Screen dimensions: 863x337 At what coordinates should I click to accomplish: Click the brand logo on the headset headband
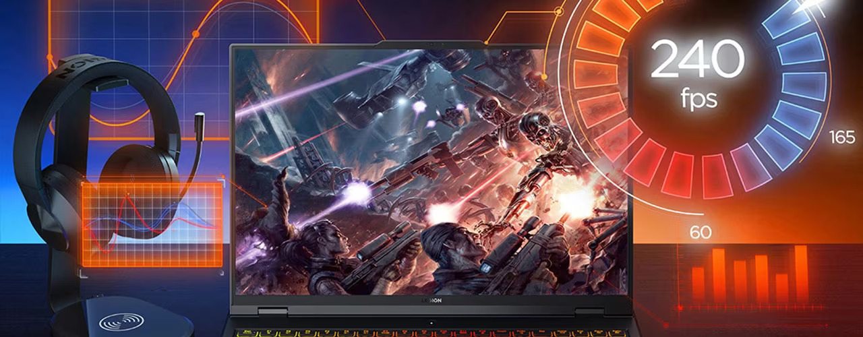coord(78,69)
